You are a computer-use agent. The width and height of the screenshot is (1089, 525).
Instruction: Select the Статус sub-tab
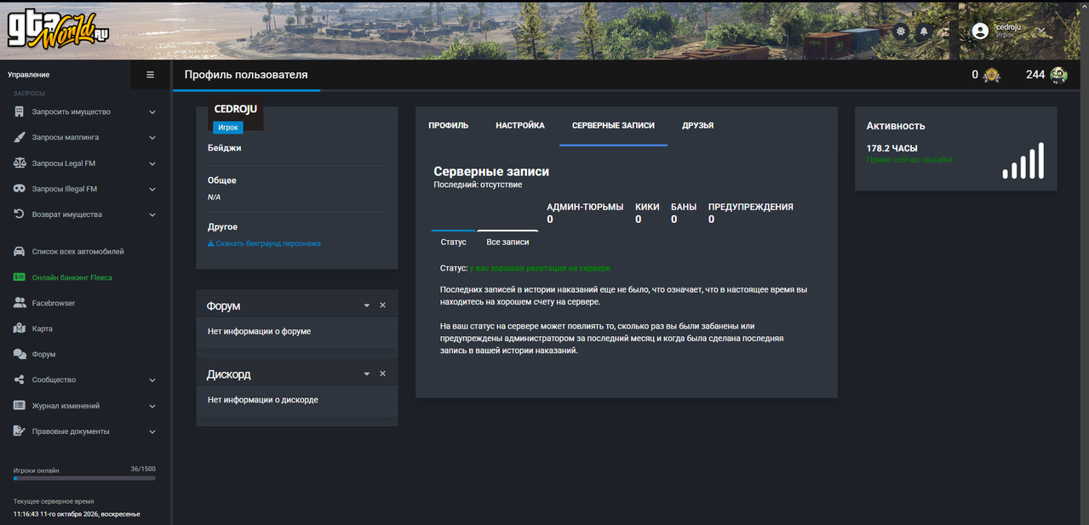[454, 243]
